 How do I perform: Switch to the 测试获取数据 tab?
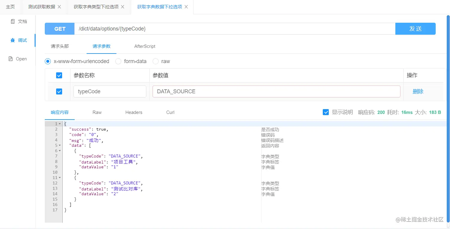(x=42, y=7)
